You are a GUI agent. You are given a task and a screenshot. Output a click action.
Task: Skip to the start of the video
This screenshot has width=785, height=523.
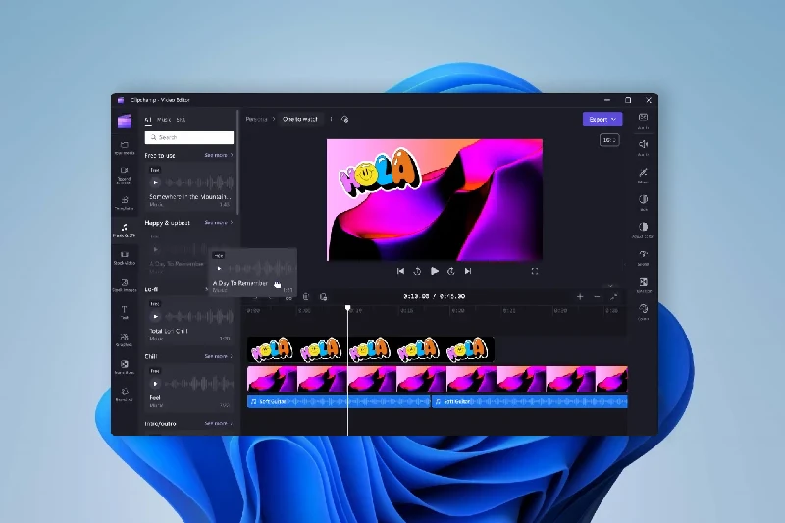click(400, 271)
